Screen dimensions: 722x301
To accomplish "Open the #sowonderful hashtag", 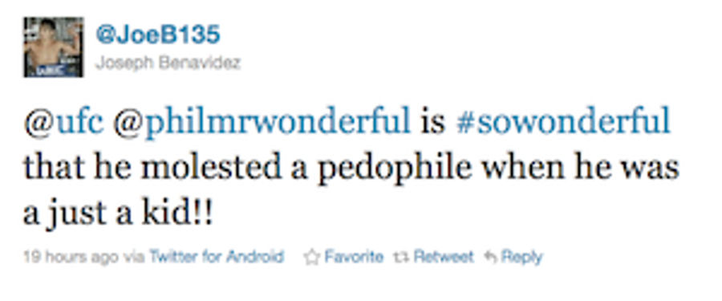I will [562, 122].
